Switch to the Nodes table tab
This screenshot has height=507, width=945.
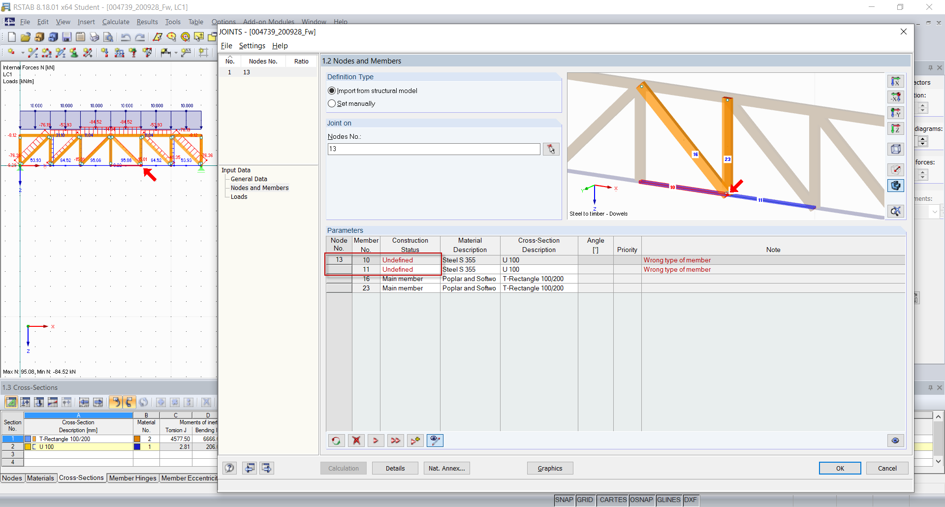(x=12, y=478)
